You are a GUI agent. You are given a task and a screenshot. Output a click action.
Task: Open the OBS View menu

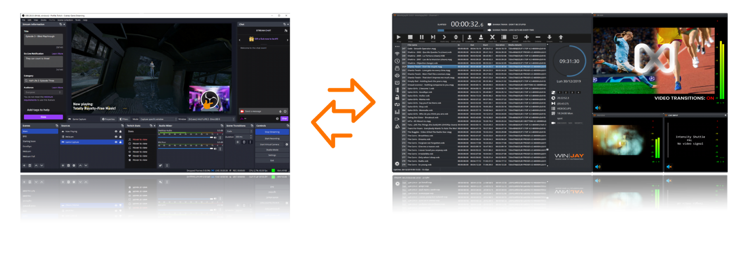(36, 20)
